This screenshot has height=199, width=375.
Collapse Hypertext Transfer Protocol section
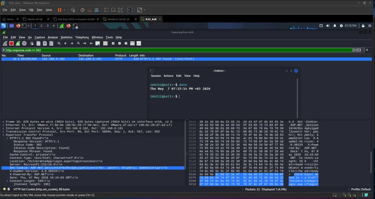(3, 135)
